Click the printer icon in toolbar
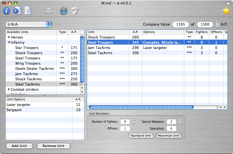Viewport: 233px width, 154px height. 49,11
